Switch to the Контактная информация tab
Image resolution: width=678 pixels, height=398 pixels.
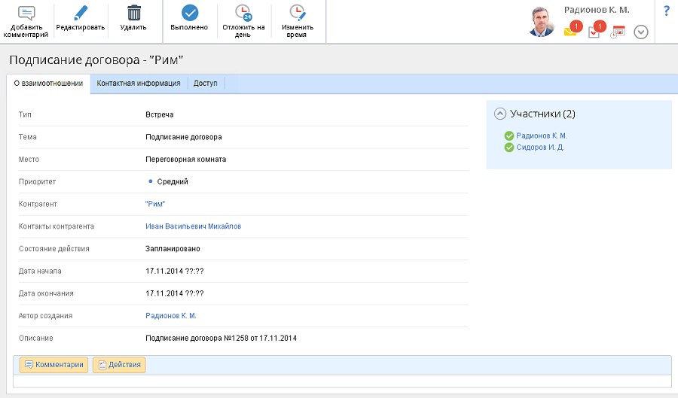pos(139,84)
